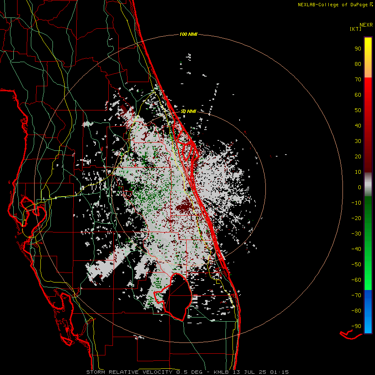This screenshot has width=375, height=375.
Task: Click the gray zero-velocity segment of color bar
Action: click(368, 185)
